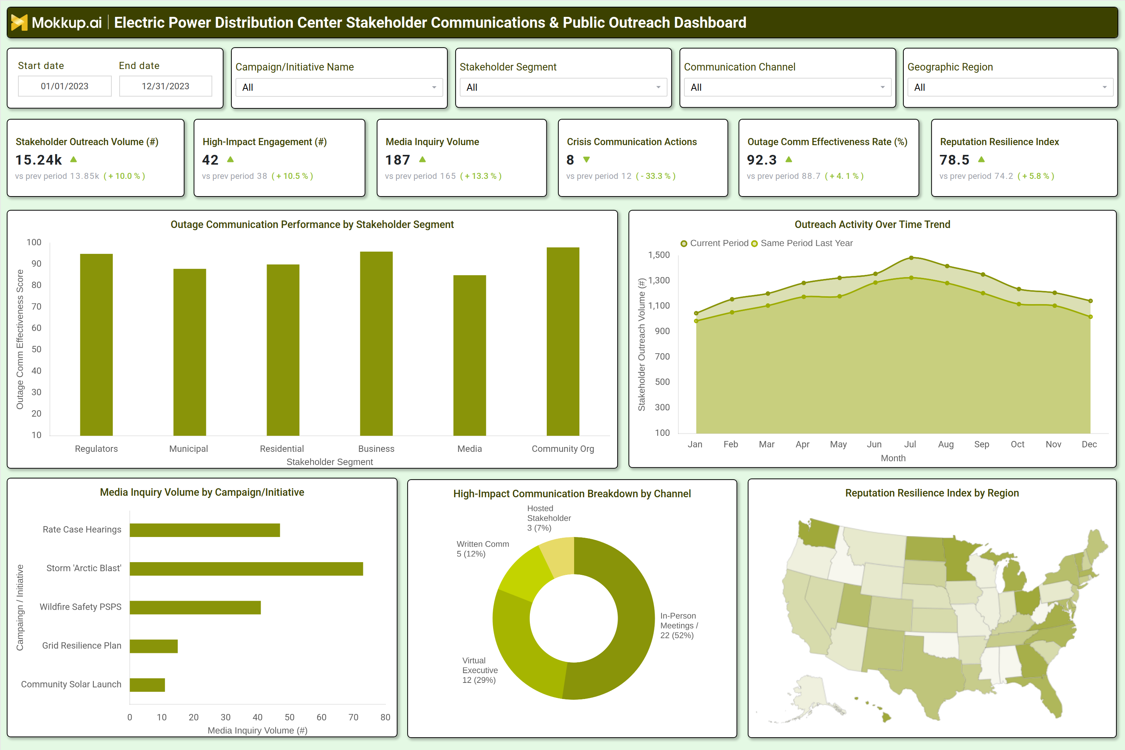The image size is (1125, 750).
Task: Click the Grid Resilience Plan bar
Action: [153, 646]
